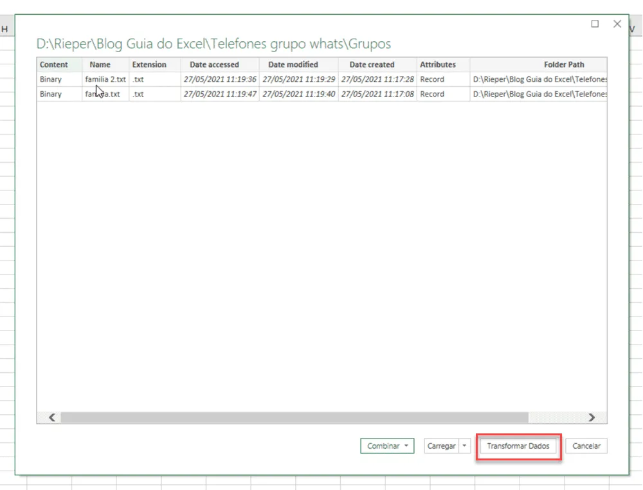This screenshot has width=643, height=490.
Task: Click the Carregar button
Action: (441, 446)
